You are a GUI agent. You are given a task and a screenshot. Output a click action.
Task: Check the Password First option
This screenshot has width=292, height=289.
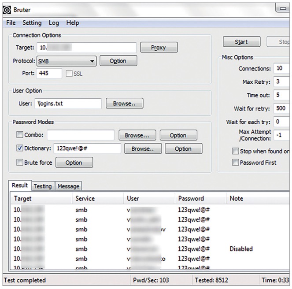coord(235,163)
